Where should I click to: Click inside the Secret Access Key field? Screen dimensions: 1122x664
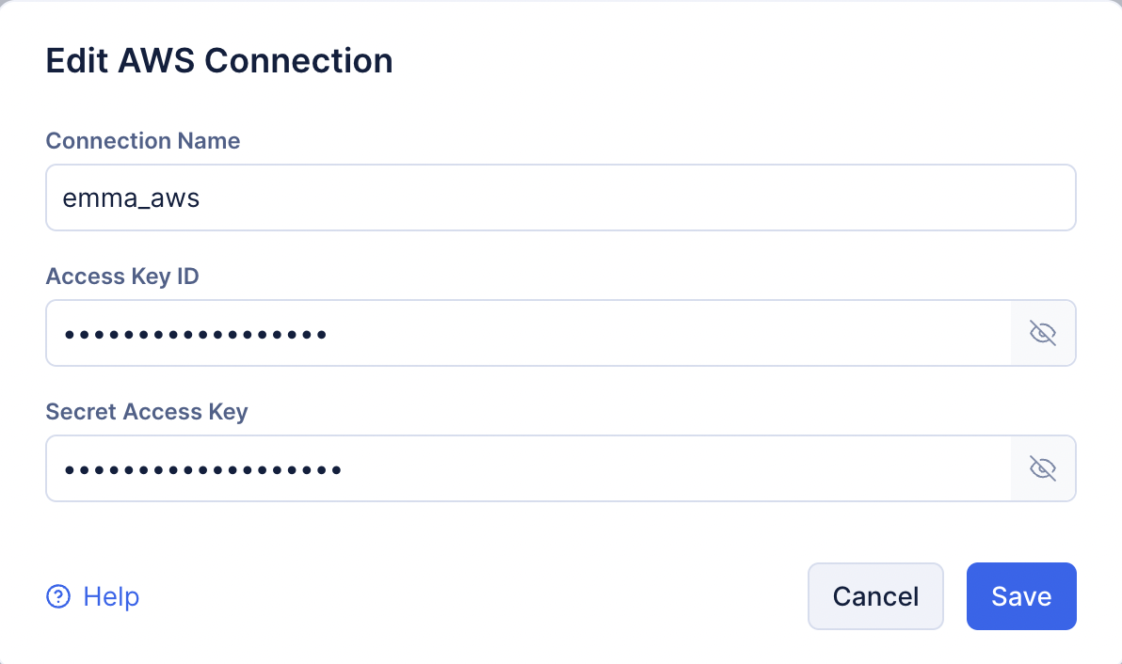[527, 468]
